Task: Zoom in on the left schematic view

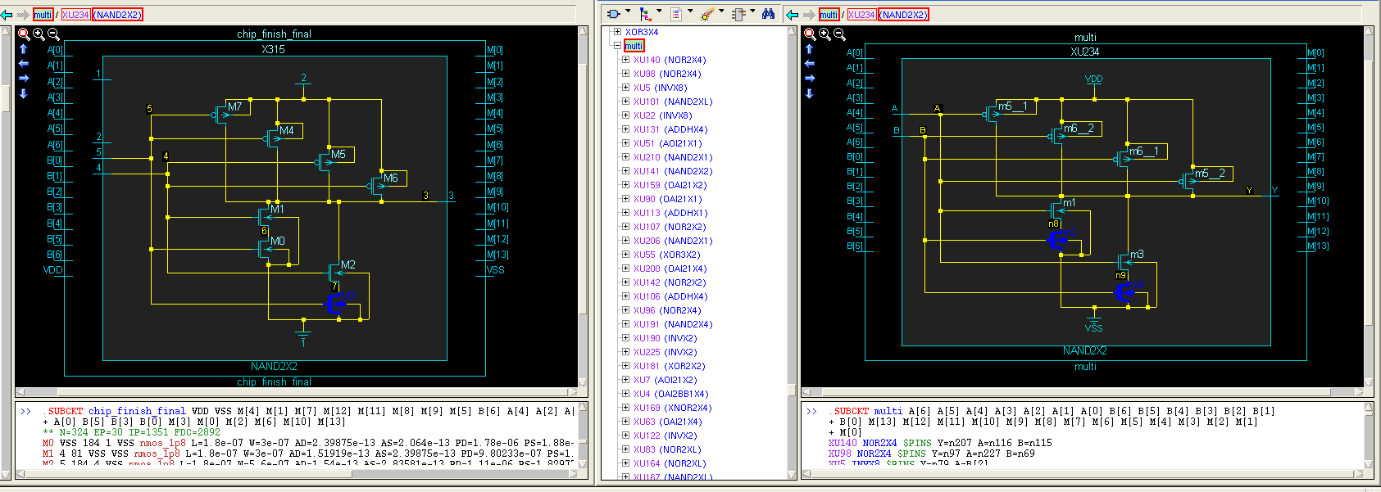Action: [x=39, y=34]
